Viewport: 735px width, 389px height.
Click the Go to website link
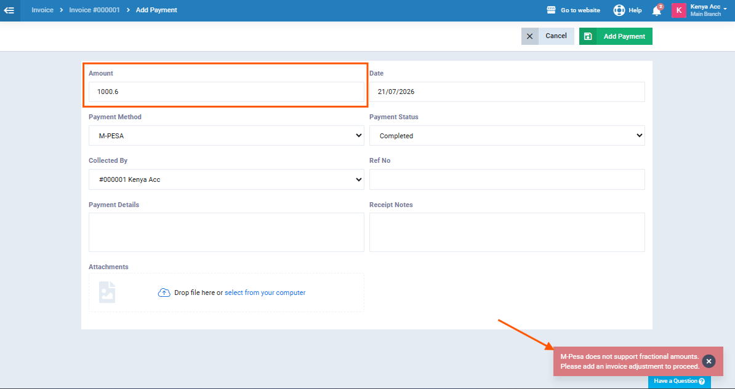580,10
